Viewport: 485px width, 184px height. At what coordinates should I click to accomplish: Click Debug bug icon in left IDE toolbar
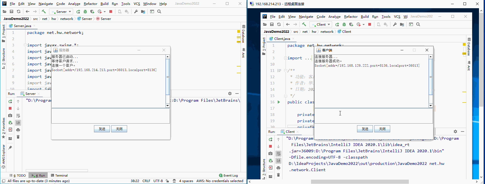85,11
